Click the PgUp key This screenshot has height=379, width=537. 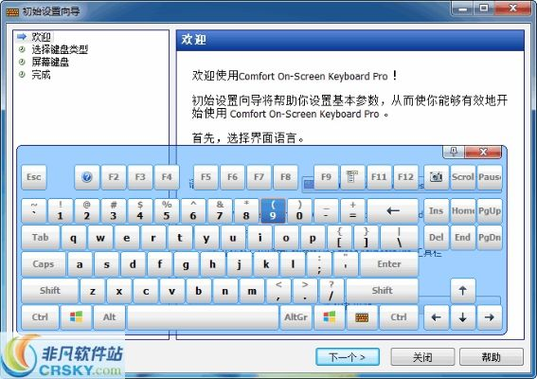[490, 210]
